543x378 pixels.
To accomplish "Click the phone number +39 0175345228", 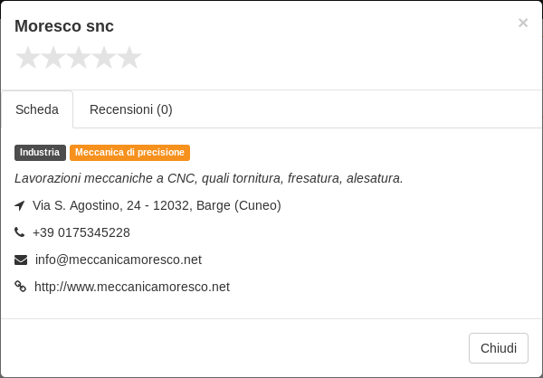I will tap(81, 232).
